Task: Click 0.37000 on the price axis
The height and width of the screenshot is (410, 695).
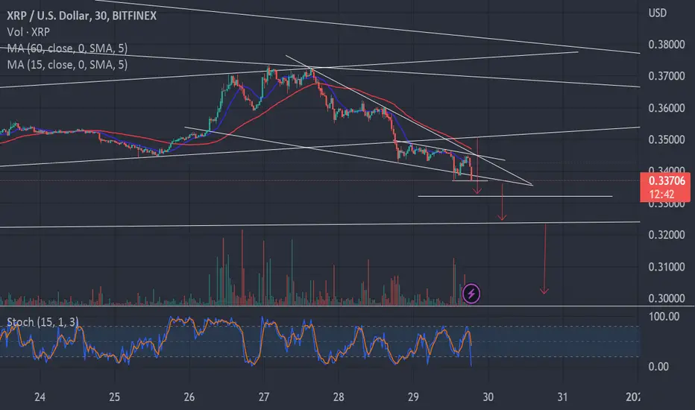Action: click(666, 76)
